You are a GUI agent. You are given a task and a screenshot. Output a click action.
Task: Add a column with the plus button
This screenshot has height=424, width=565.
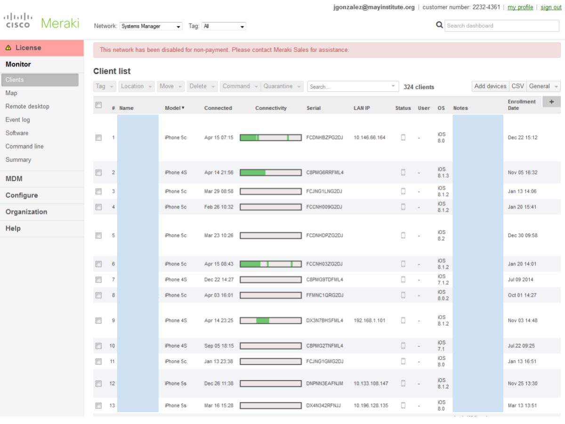[x=551, y=101]
